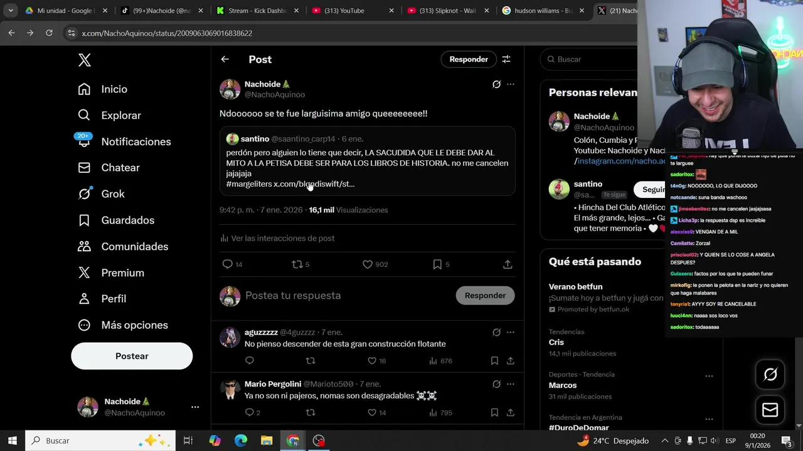
Task: Click the Chrome address bar URL
Action: pyautogui.click(x=167, y=33)
